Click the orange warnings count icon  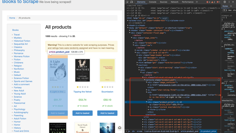pos(213,2)
